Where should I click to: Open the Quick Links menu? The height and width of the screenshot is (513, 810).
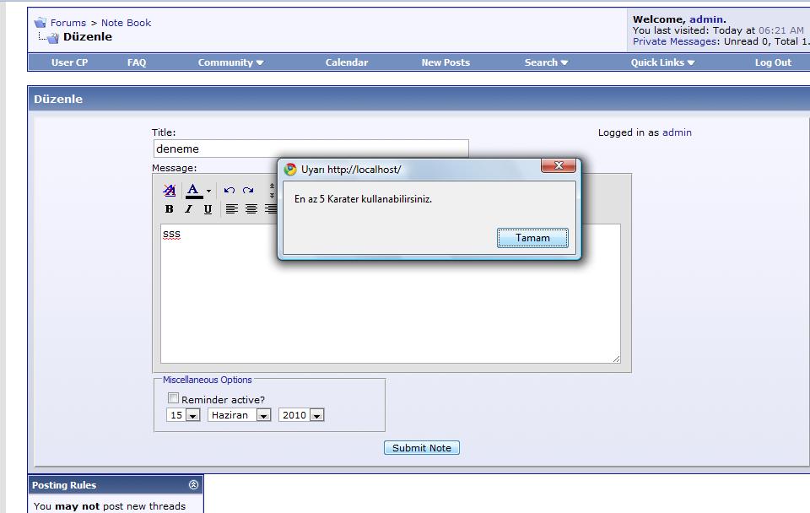click(662, 62)
